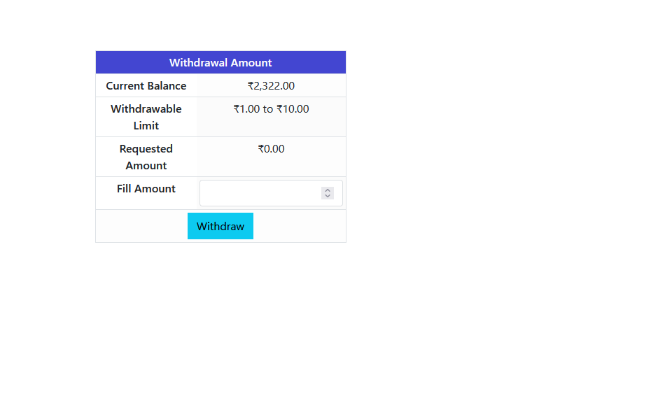Click the Withdrawable Limit table row
This screenshot has width=665, height=410.
pyautogui.click(x=220, y=117)
